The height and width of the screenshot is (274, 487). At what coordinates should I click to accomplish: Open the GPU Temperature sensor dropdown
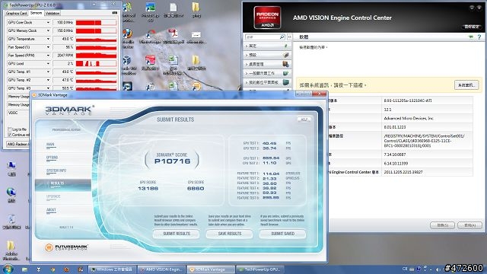[x=48, y=39]
